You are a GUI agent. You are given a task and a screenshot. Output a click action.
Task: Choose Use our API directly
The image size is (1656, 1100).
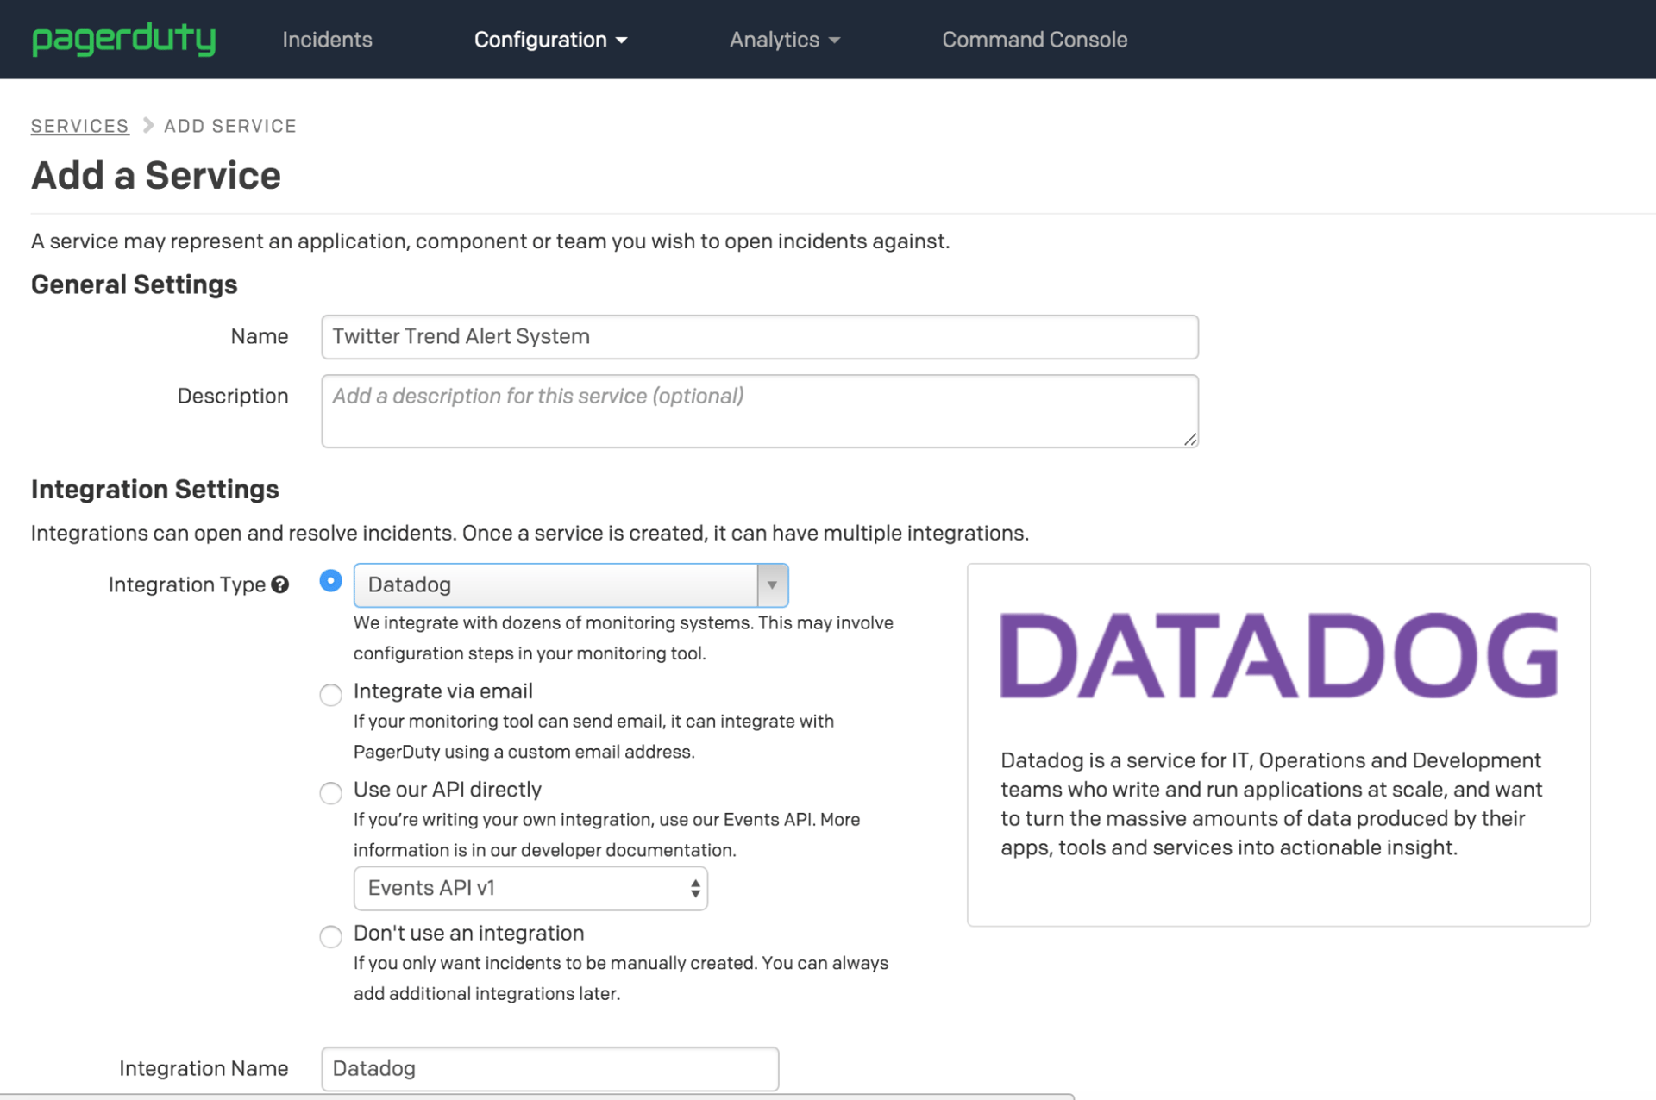click(330, 792)
